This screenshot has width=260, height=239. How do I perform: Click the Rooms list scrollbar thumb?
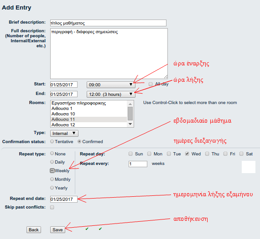pyautogui.click(x=130, y=114)
